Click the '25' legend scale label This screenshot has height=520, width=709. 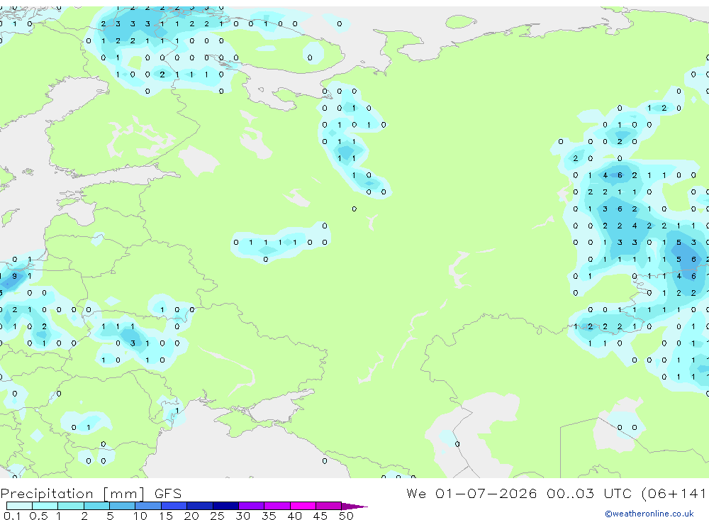217,516
